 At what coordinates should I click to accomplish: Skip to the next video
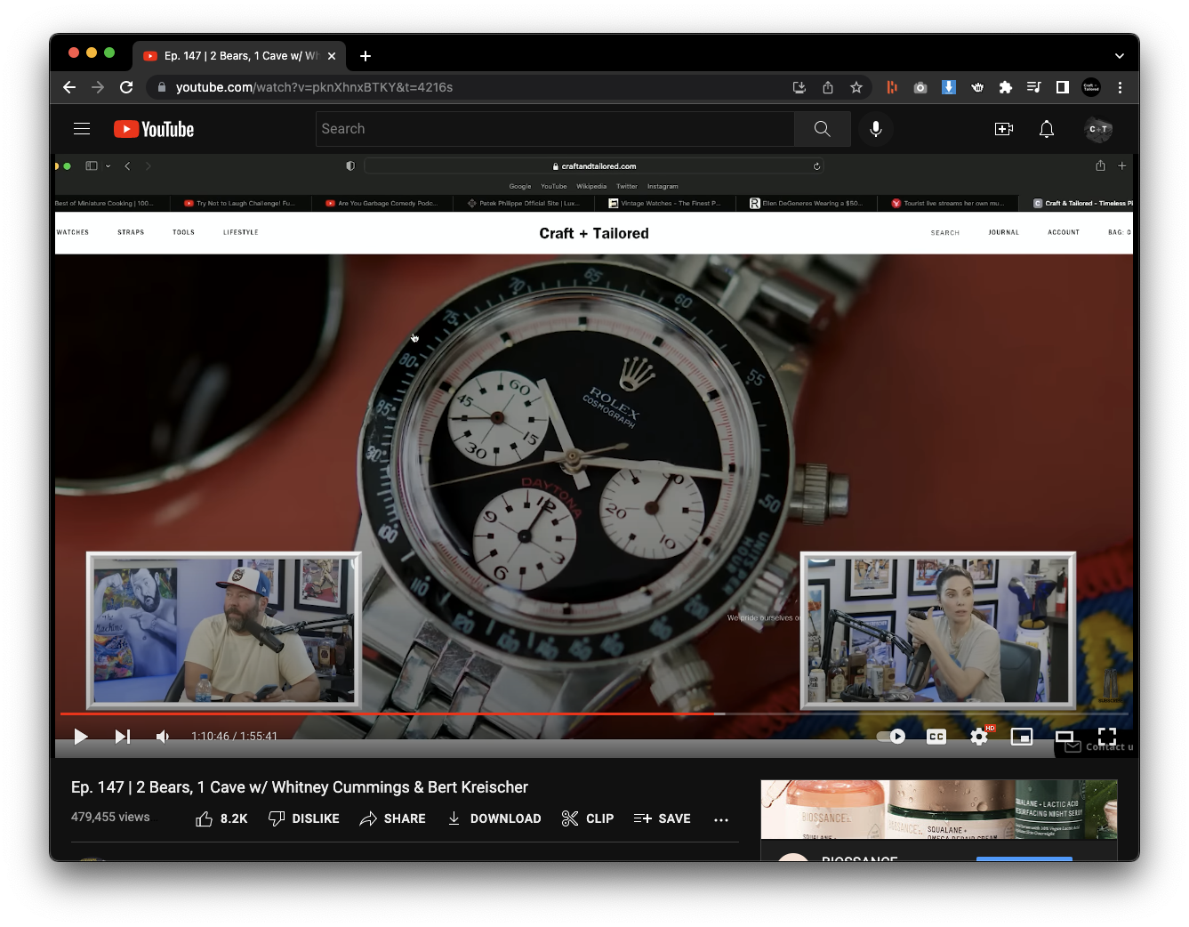click(123, 737)
